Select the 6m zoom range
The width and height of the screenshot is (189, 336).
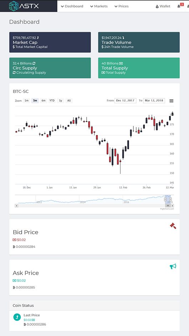click(44, 100)
